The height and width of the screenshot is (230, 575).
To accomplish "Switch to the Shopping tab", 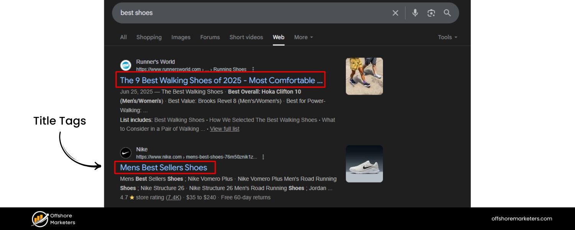I will pos(149,37).
